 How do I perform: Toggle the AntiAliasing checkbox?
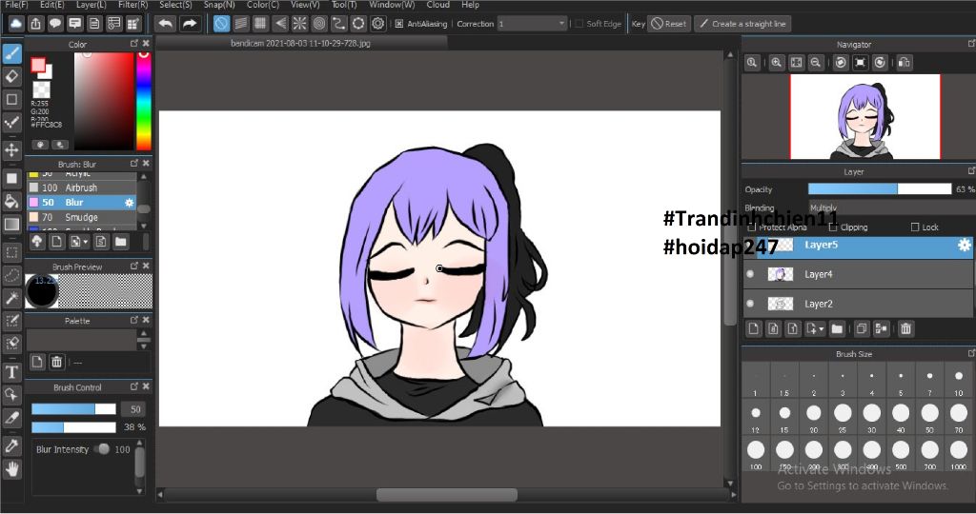pyautogui.click(x=399, y=24)
